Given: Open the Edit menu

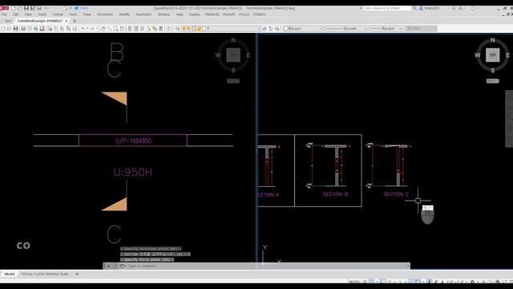Looking at the screenshot, I should click(x=16, y=14).
